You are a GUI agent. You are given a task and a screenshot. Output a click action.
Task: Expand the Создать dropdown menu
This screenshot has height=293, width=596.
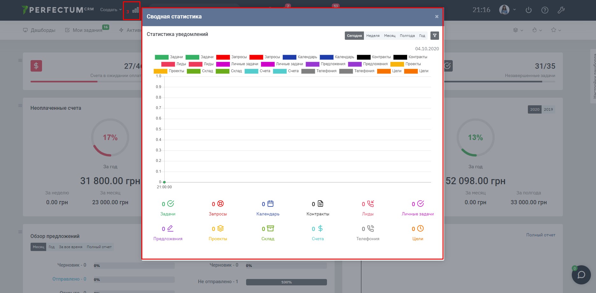[x=111, y=10]
